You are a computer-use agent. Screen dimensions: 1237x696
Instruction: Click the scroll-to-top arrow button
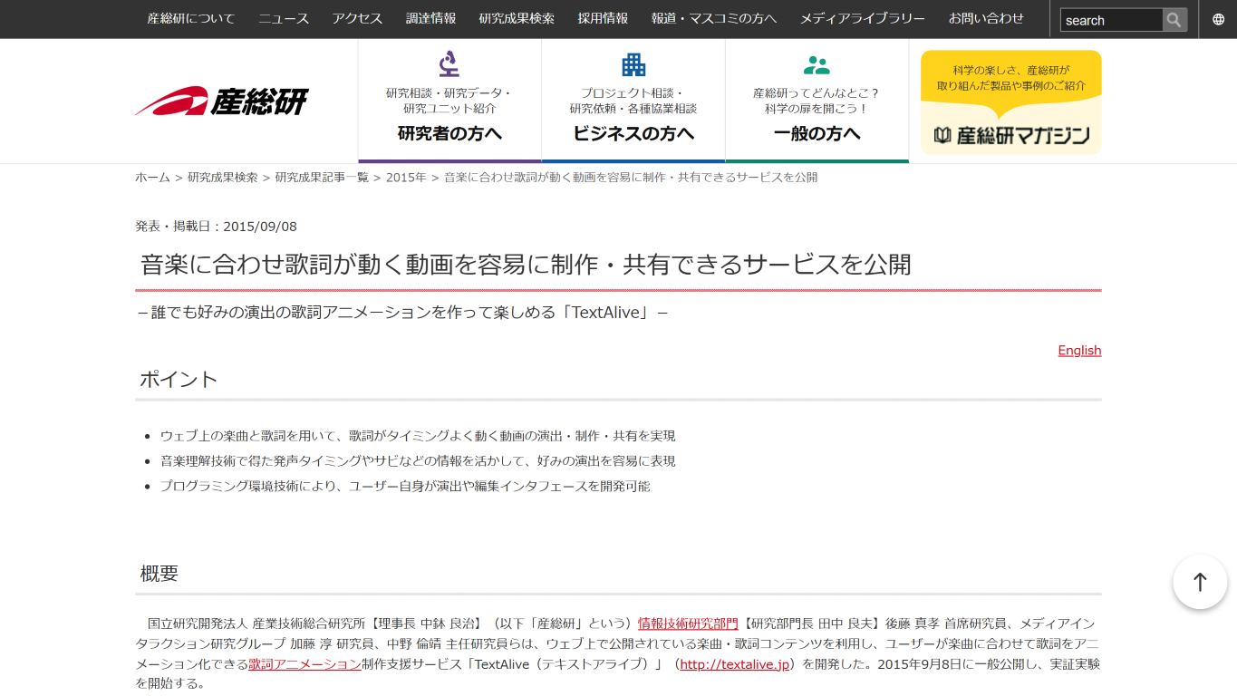(1200, 582)
